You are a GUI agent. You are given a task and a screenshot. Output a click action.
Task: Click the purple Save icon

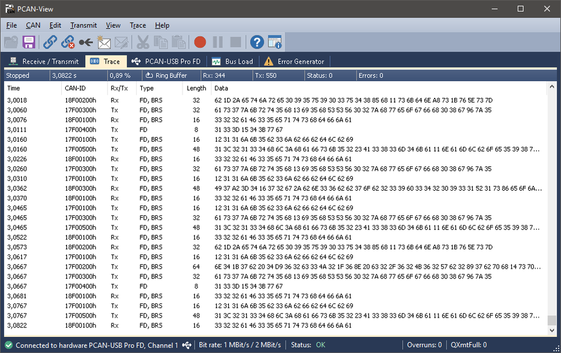28,42
